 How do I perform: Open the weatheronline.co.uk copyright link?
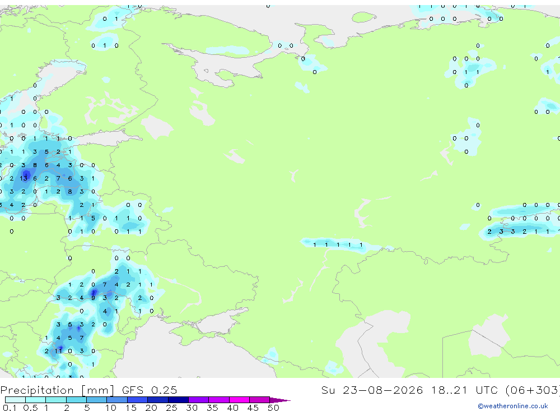point(512,406)
